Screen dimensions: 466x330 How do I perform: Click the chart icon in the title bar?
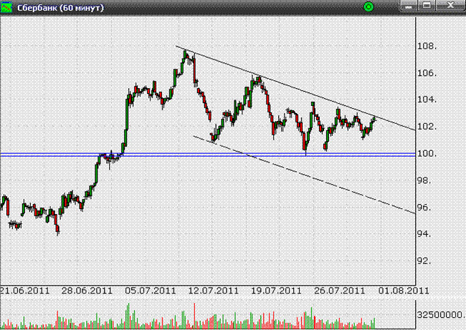click(6, 7)
